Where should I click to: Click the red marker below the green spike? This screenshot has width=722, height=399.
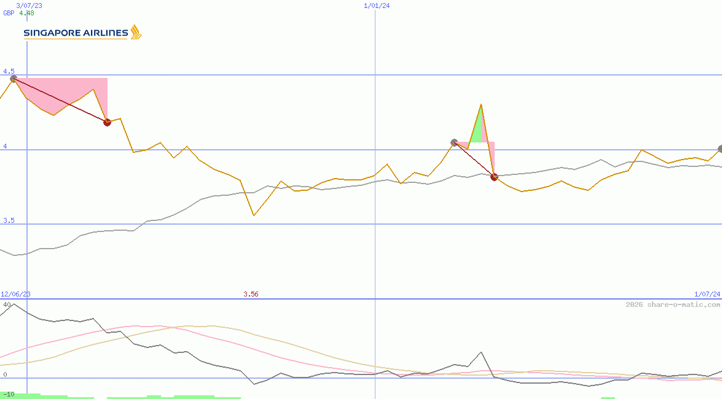pyautogui.click(x=495, y=177)
